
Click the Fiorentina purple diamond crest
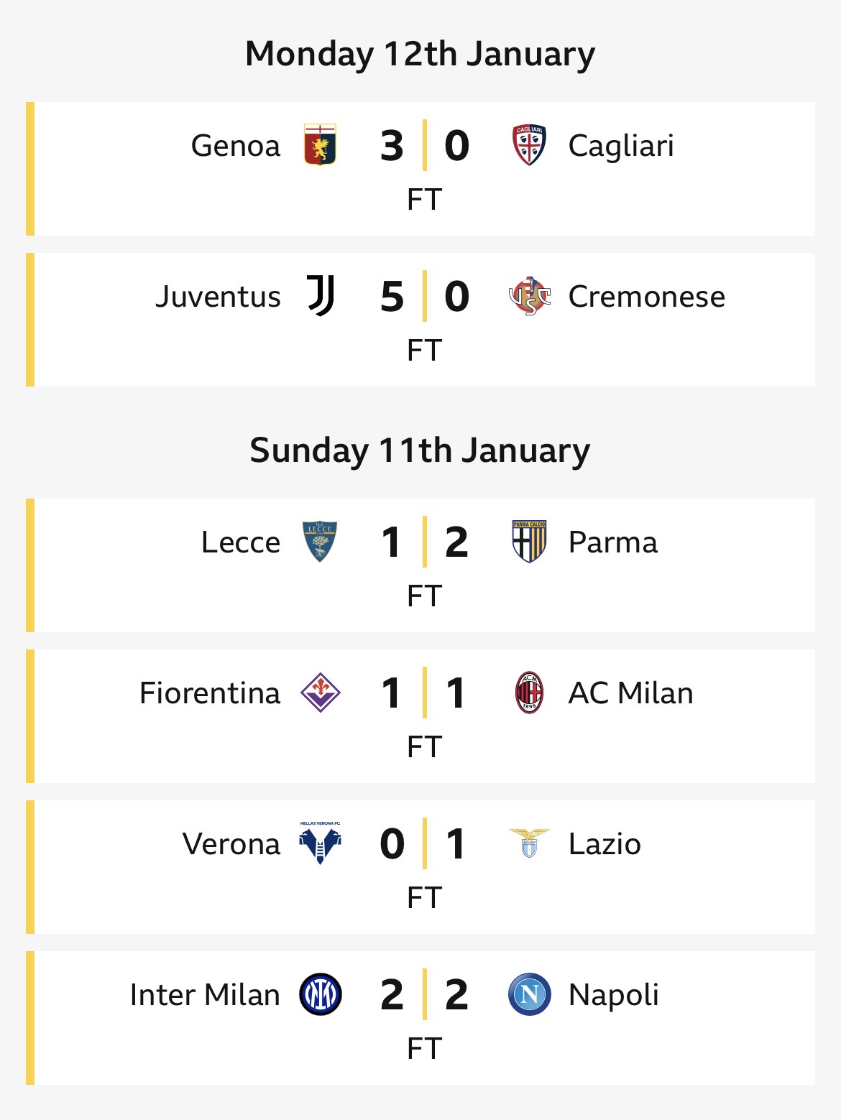(x=321, y=693)
